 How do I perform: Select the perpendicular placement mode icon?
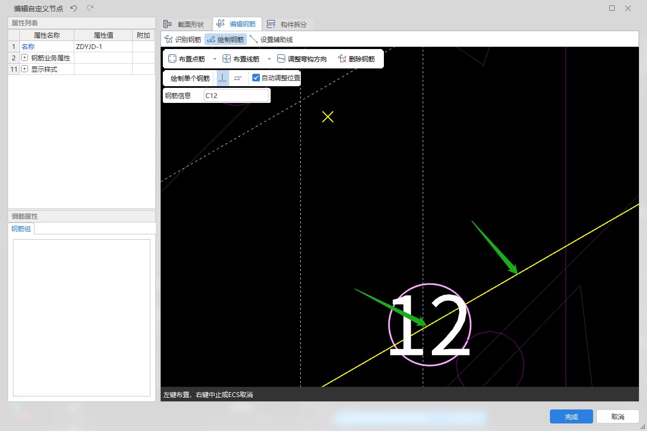tap(223, 78)
